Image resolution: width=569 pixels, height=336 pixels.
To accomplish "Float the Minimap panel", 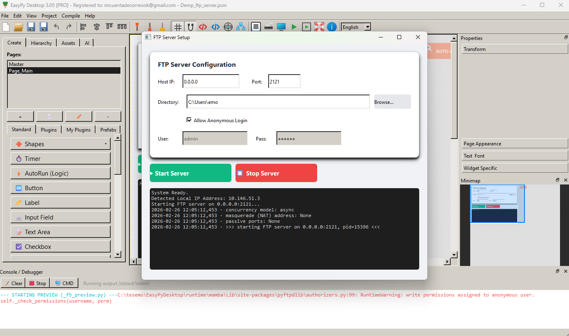I will (x=558, y=180).
